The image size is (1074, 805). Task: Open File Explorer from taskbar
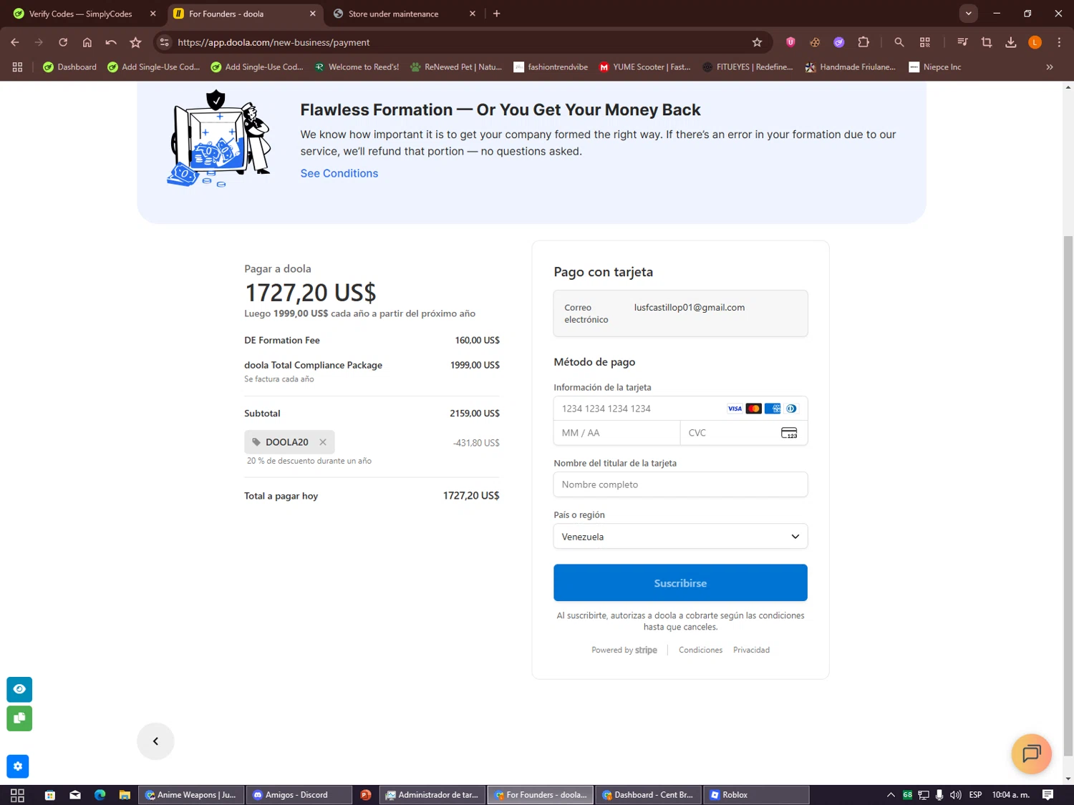coord(125,795)
